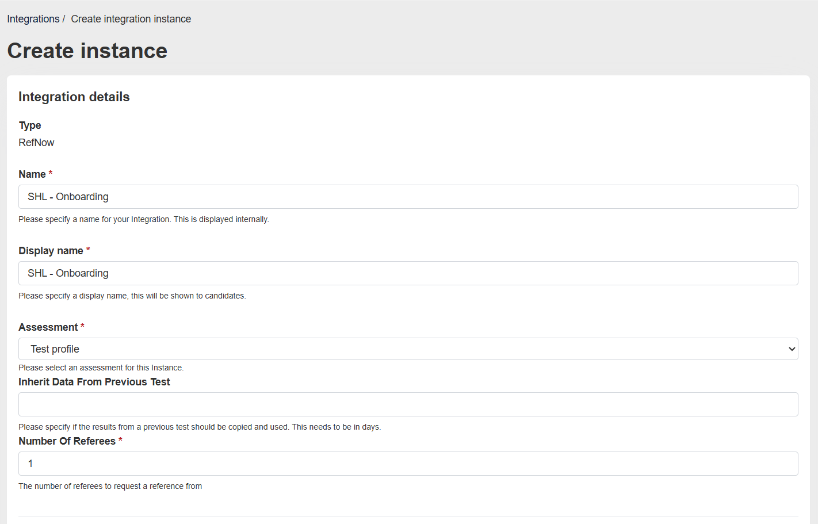Focus the Name input field
The height and width of the screenshot is (524, 818).
408,197
